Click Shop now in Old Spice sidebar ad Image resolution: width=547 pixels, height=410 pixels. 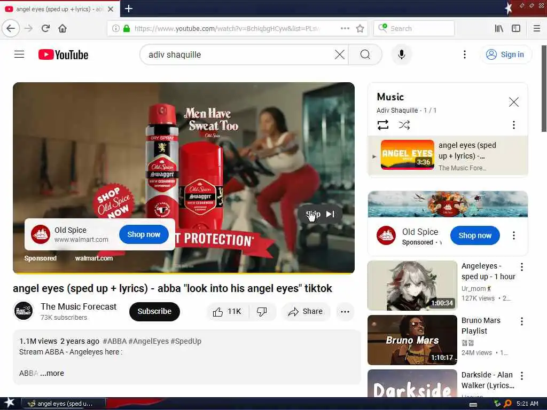coord(475,235)
